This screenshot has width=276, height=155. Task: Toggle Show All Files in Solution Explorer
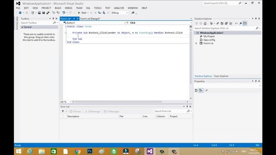click(x=231, y=23)
